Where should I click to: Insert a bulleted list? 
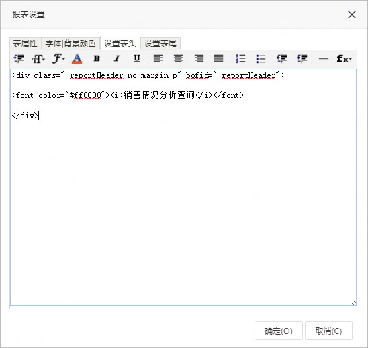coord(261,58)
